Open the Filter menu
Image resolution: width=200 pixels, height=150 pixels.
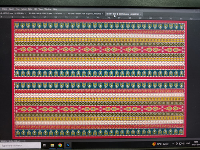click(x=30, y=9)
